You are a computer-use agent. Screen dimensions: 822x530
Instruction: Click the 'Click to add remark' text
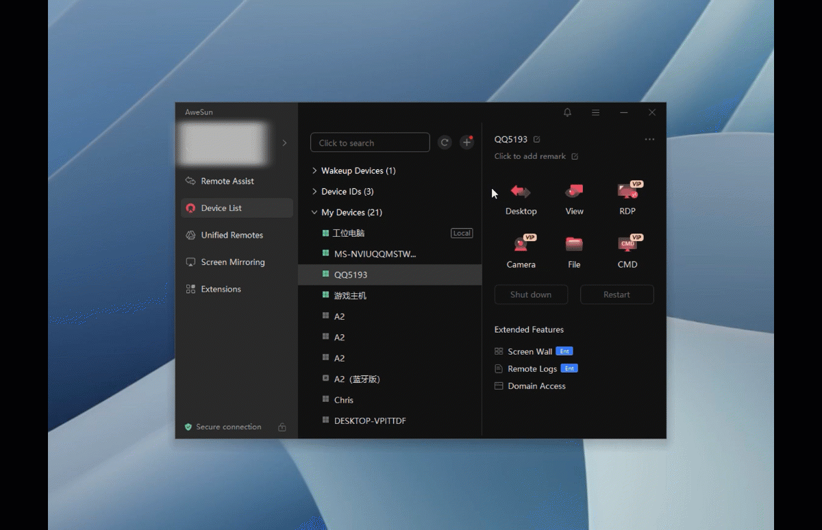[x=530, y=157]
